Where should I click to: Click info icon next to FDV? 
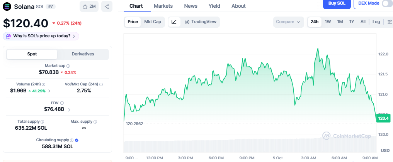tap(62, 103)
